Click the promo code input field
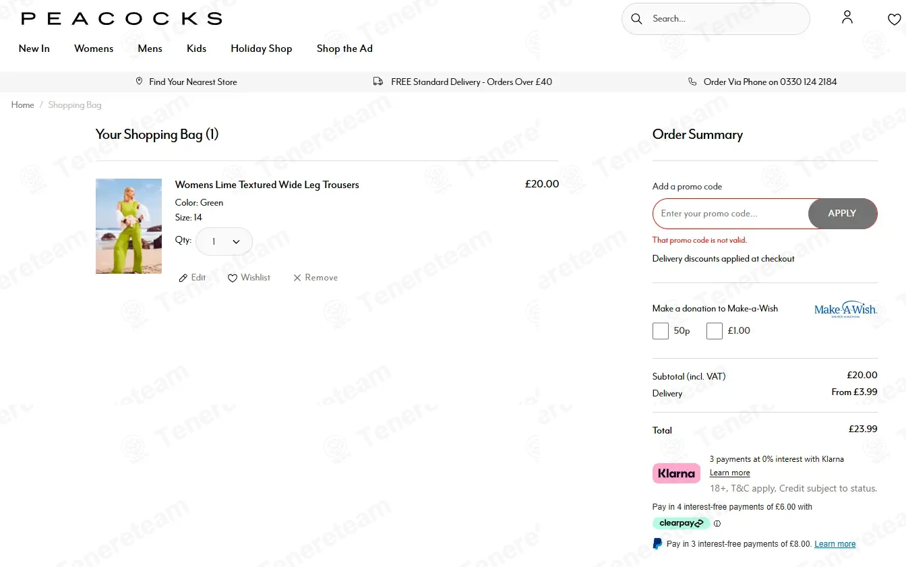The width and height of the screenshot is (906, 567). click(x=731, y=214)
